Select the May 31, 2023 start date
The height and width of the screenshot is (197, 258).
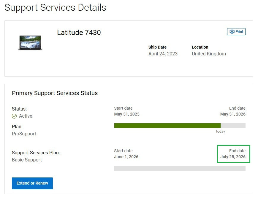tap(127, 114)
